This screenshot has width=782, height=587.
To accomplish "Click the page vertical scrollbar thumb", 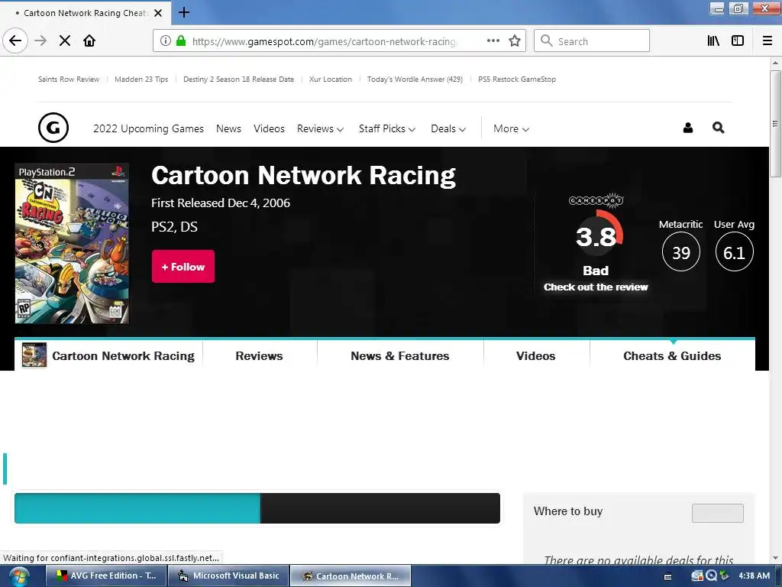I will click(775, 123).
